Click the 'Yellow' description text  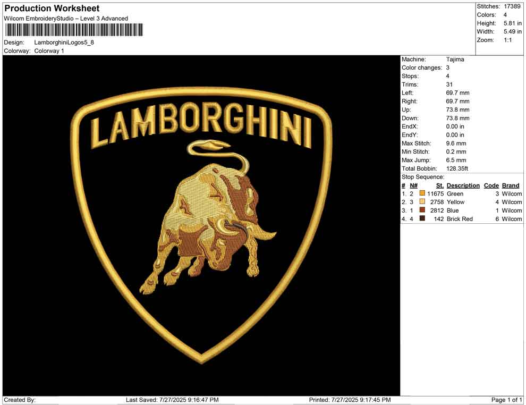tap(455, 202)
